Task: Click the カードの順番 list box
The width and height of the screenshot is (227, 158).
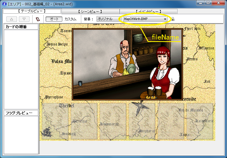Action: [21, 70]
